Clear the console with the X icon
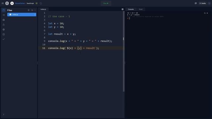The image size is (212, 119). [x=207, y=13]
